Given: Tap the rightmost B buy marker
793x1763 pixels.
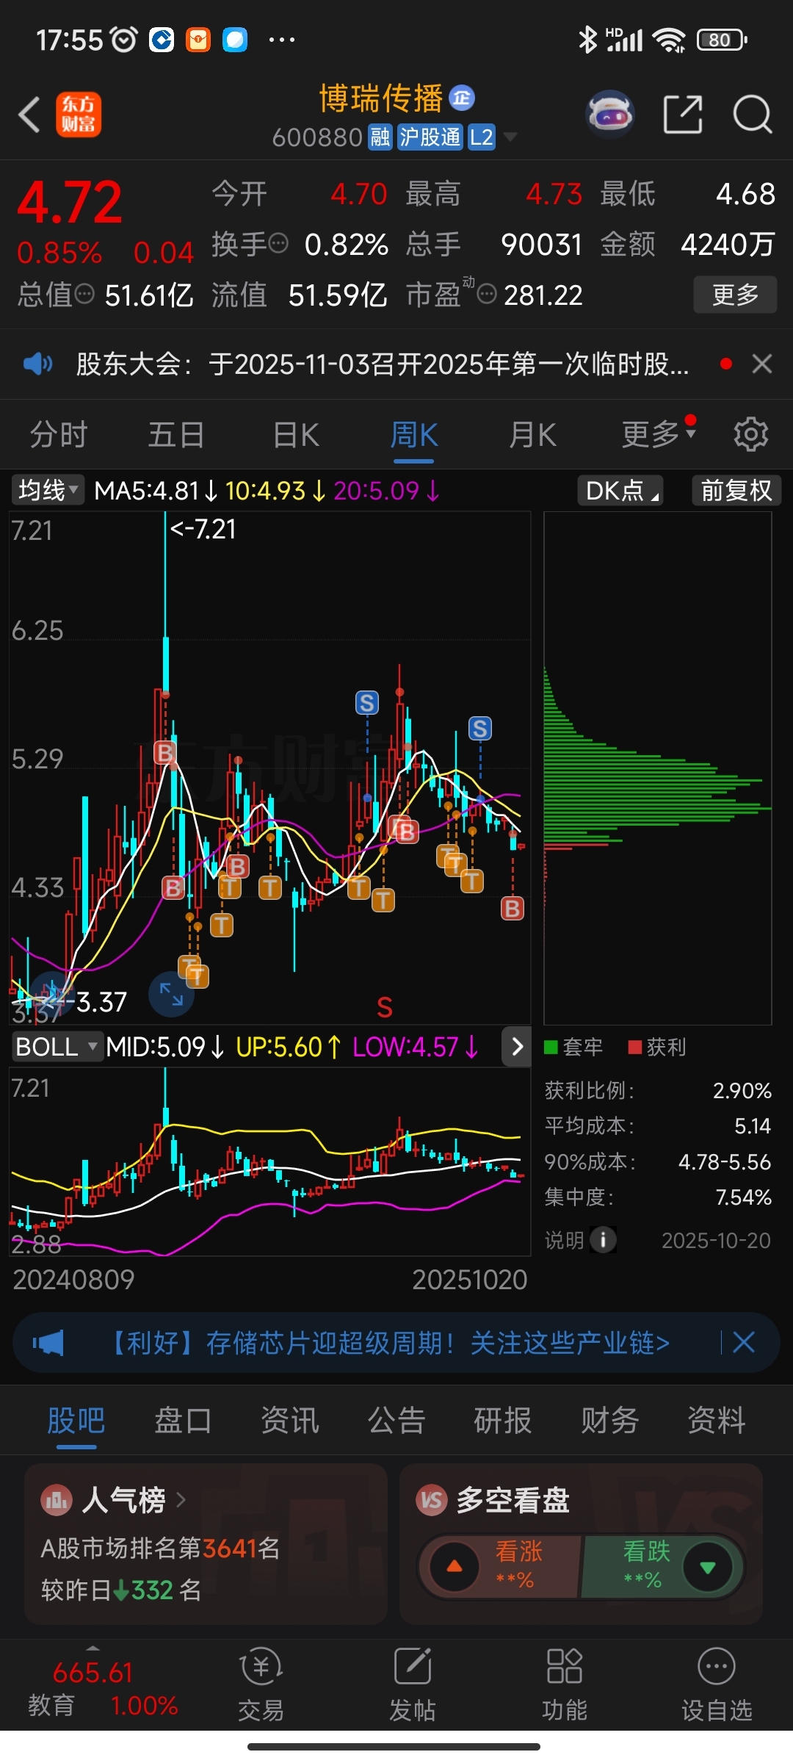Looking at the screenshot, I should click(513, 909).
